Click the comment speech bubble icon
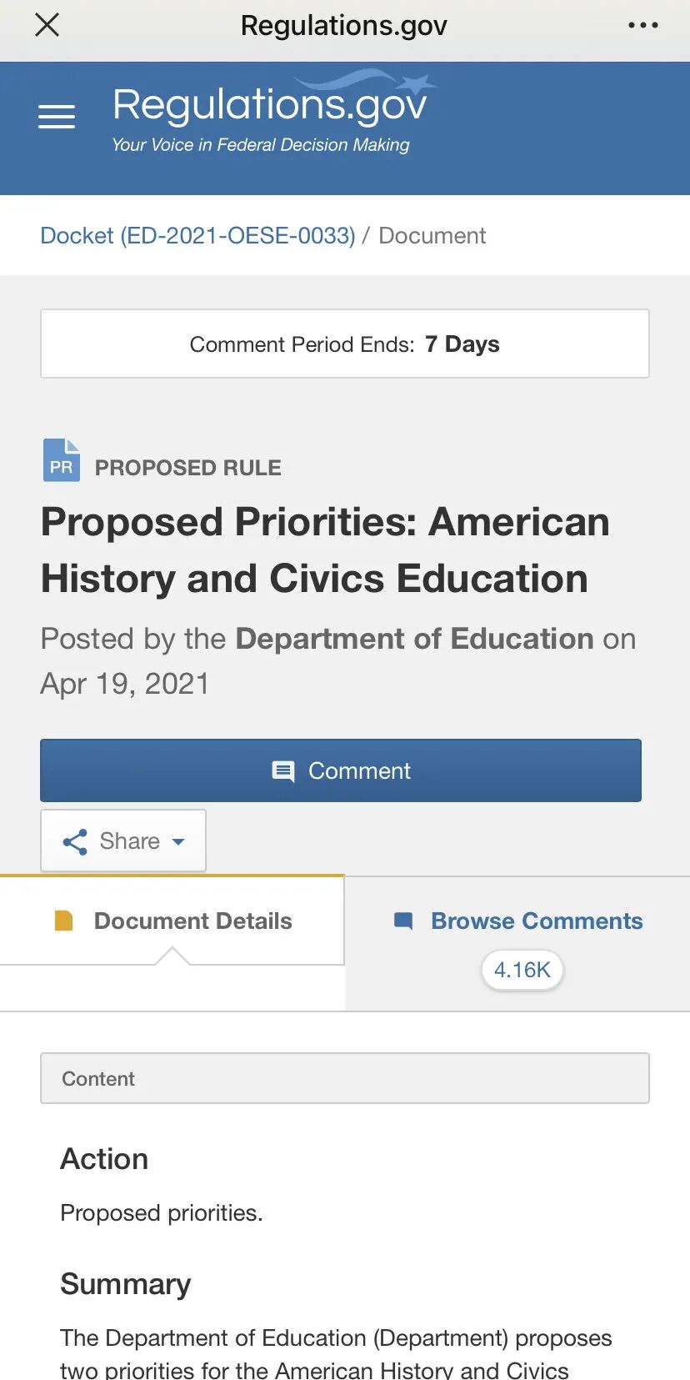This screenshot has height=1380, width=690. click(x=283, y=771)
